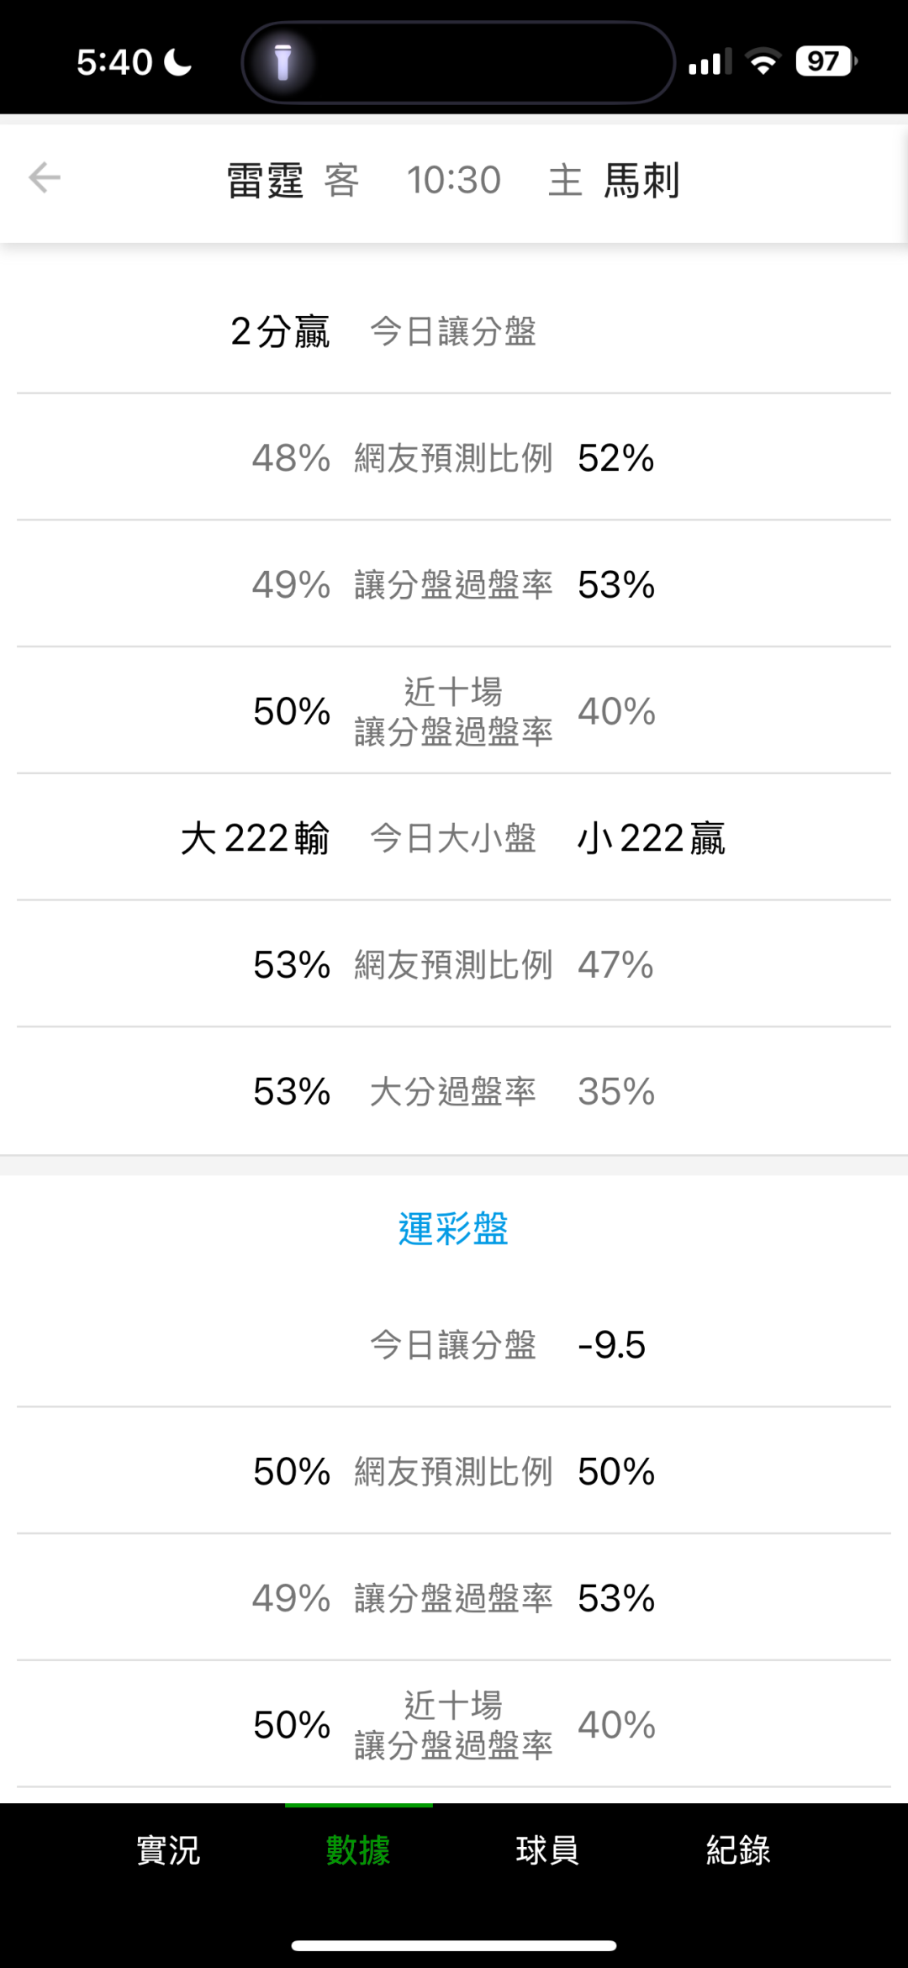Tap the back arrow icon

pyautogui.click(x=45, y=178)
